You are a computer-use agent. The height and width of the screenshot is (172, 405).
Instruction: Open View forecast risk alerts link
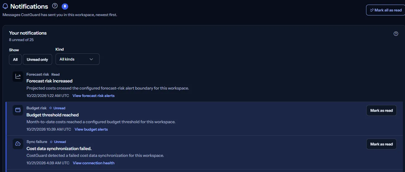[x=93, y=96]
